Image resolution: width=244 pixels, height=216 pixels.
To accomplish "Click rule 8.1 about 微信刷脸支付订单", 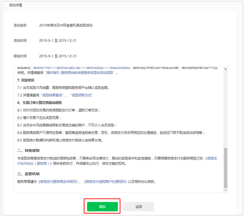I will 59,110.
